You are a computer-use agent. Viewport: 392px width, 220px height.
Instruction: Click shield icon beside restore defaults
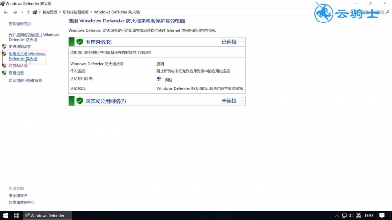pos(4,66)
